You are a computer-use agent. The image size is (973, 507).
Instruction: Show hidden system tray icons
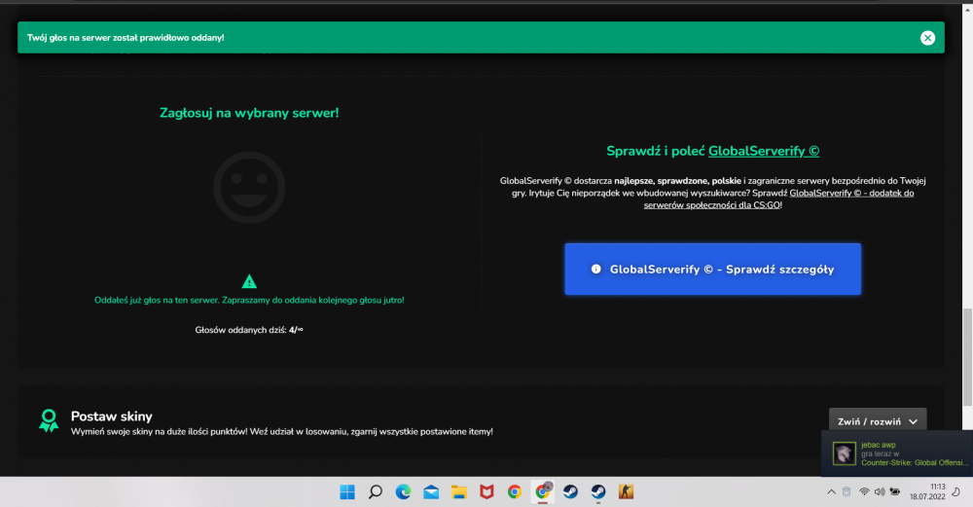832,492
